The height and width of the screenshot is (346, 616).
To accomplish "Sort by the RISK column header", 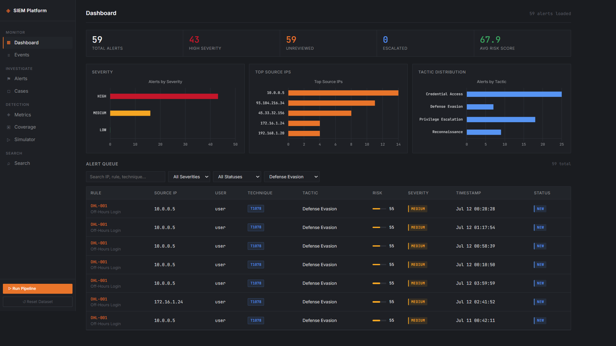I will [377, 193].
